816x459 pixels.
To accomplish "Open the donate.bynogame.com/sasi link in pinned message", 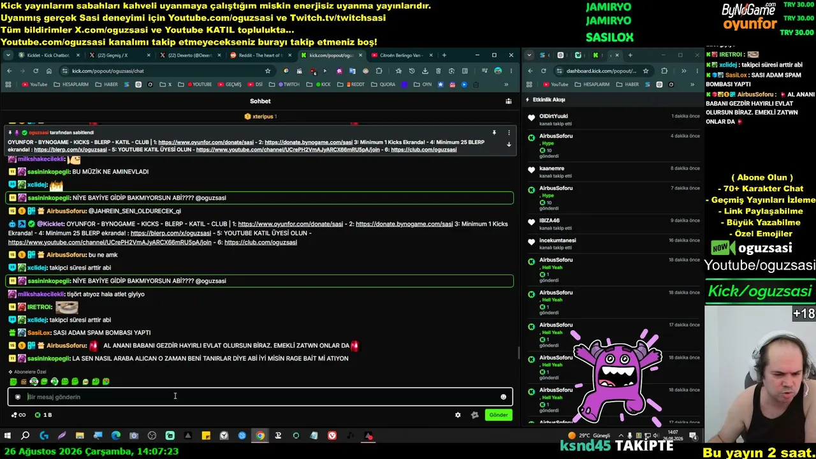I will (x=309, y=142).
